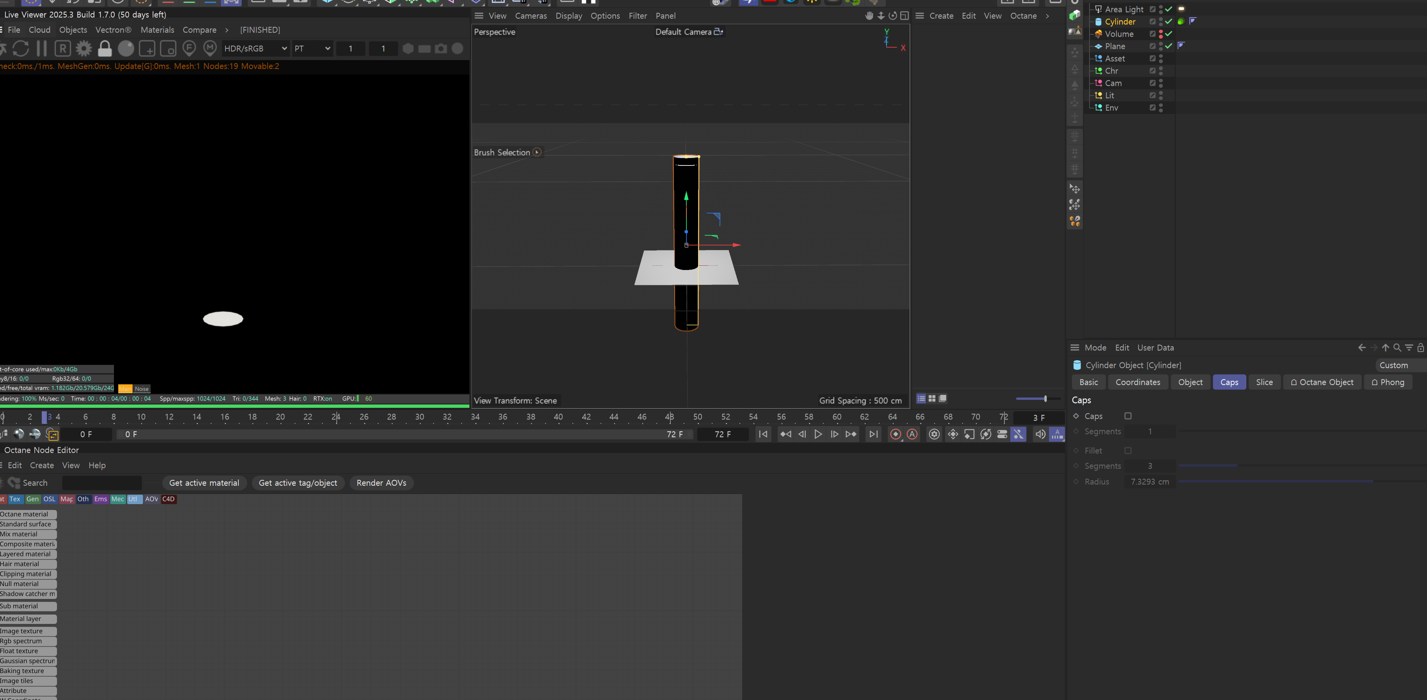This screenshot has height=700, width=1427.
Task: Click the record active objects keyframe icon
Action: tap(895, 435)
